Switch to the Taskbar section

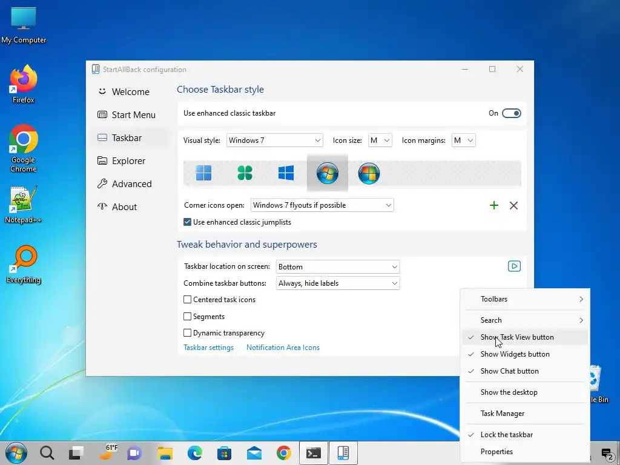pos(130,137)
